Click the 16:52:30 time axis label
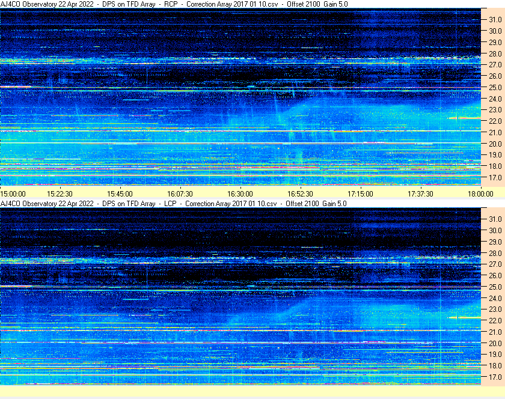505x399 pixels. click(x=300, y=193)
